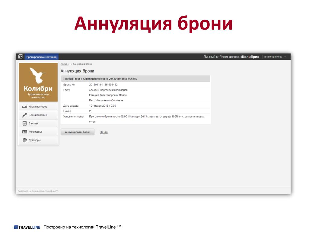Click guest name Алексей Сергеевич Филимонов
This screenshot has height=232, width=309.
click(x=108, y=90)
